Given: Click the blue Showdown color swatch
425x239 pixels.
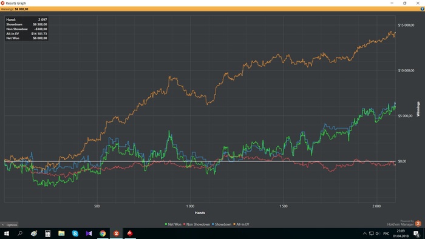Looking at the screenshot, I should click(x=213, y=224).
